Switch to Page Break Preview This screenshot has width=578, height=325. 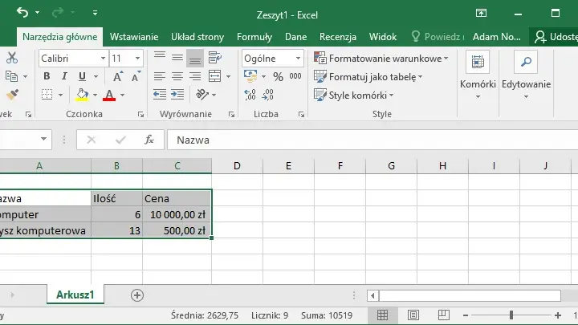pyautogui.click(x=443, y=315)
